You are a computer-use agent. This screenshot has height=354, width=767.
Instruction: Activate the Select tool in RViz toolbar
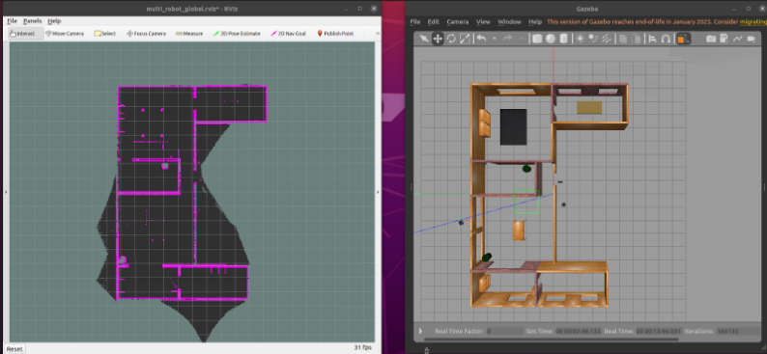[x=105, y=34]
